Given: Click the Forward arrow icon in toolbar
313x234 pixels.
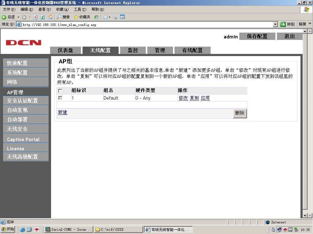Looking at the screenshot, I should [x=24, y=17].
